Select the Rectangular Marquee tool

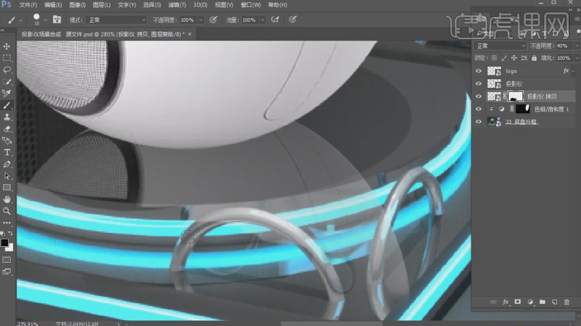6,58
